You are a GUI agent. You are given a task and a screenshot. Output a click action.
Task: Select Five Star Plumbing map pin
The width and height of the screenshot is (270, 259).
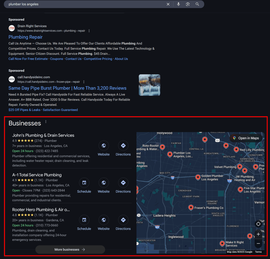click(x=240, y=190)
